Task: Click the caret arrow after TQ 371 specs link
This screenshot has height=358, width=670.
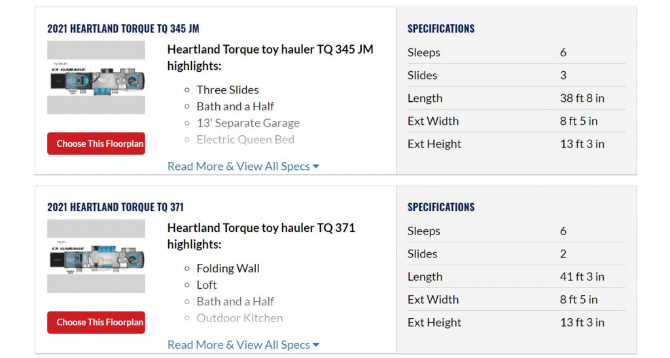Action: pos(316,345)
